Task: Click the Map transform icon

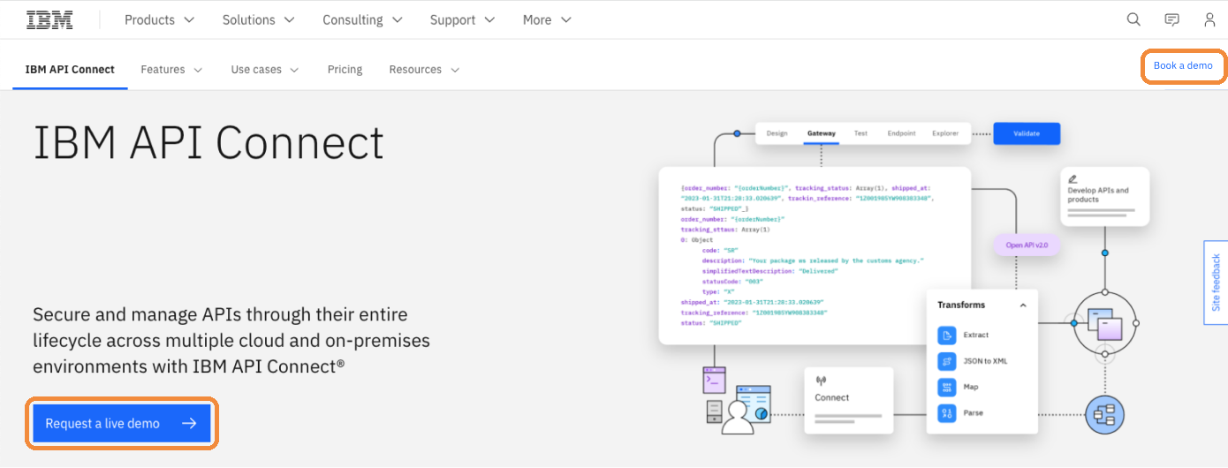Action: [947, 387]
